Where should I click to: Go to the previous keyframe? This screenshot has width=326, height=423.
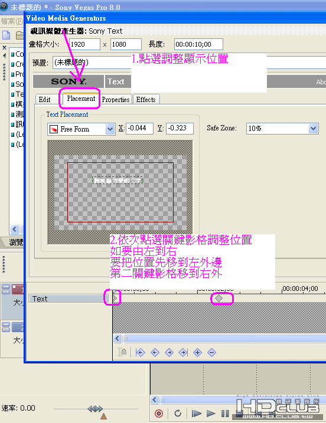(155, 352)
